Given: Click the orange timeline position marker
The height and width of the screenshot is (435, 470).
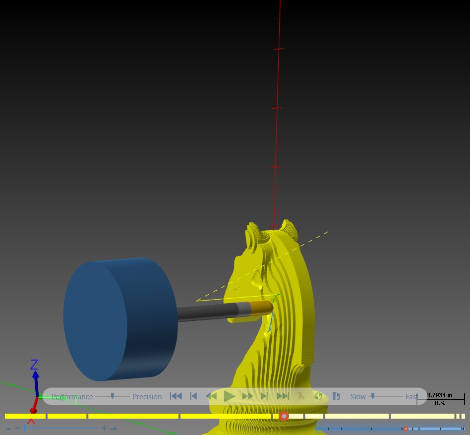Looking at the screenshot, I should 284,416.
